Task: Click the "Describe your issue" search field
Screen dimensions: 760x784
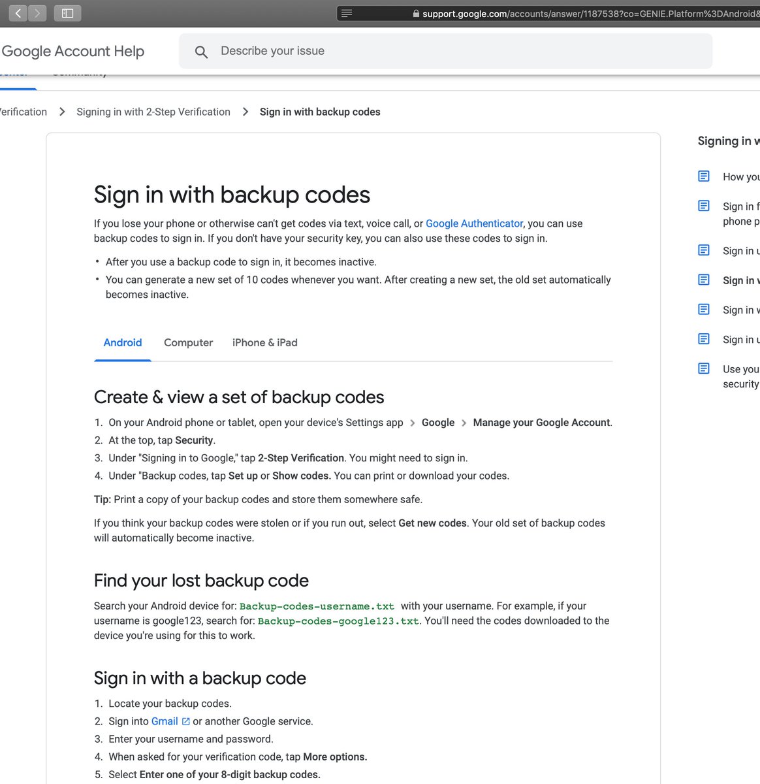Action: 446,51
